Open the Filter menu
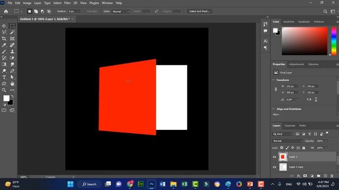Image resolution: width=339 pixels, height=190 pixels. 67,3
